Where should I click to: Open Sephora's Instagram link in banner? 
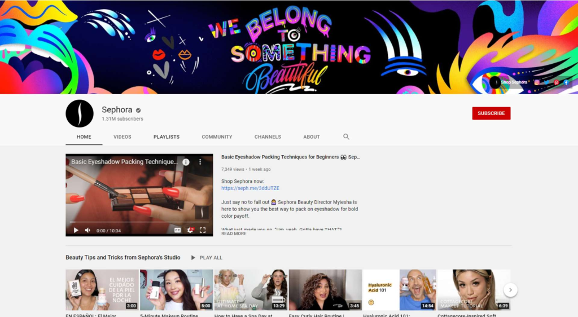tap(537, 82)
